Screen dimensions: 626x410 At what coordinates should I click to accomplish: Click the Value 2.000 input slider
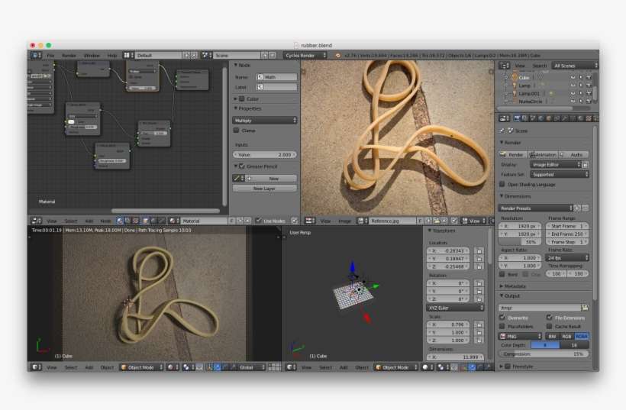[265, 154]
